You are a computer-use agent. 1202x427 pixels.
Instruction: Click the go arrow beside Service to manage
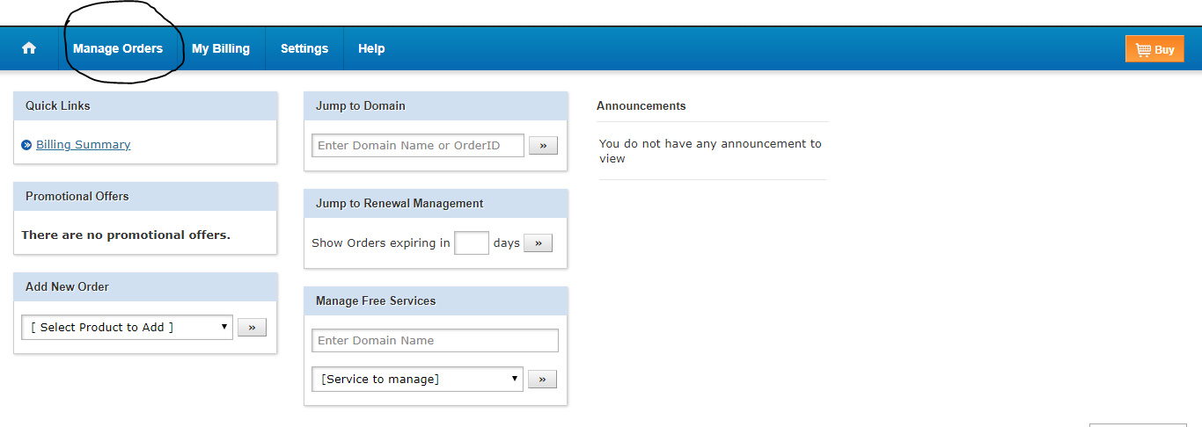point(542,379)
